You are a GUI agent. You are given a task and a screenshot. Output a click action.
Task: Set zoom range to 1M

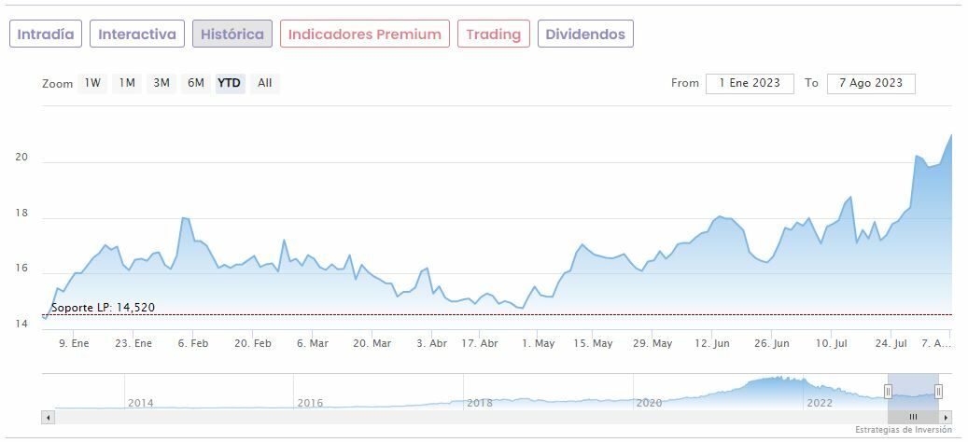pos(127,83)
